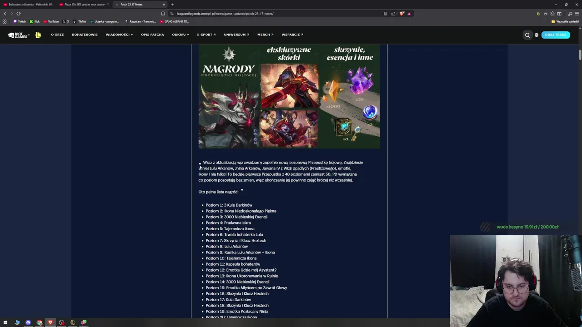The height and width of the screenshot is (327, 582).
Task: Click text "Poziom 11: Kapsuła bohaterów"
Action: tap(233, 264)
